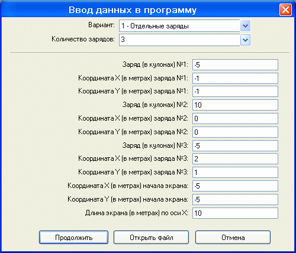Click the Количество зарядов combo box value
This screenshot has width=296, height=253.
(179, 40)
